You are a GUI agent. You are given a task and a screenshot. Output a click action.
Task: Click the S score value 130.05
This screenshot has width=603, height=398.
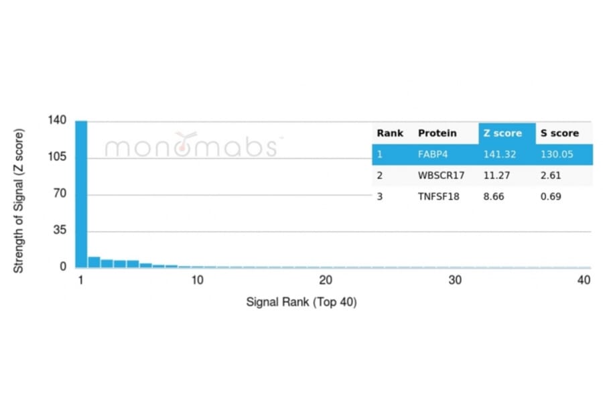coord(557,155)
